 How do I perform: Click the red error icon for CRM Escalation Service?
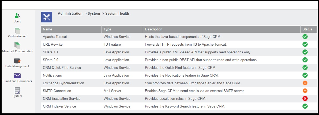(x=305, y=98)
